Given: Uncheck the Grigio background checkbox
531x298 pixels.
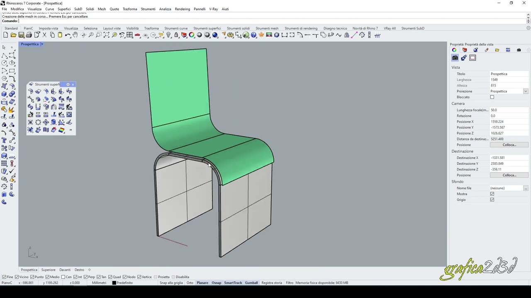Looking at the screenshot, I should pos(492,200).
